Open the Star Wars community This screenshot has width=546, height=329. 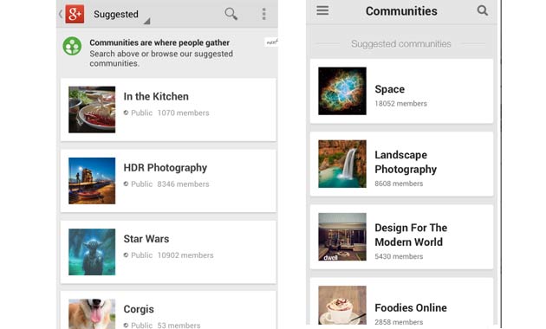(168, 252)
